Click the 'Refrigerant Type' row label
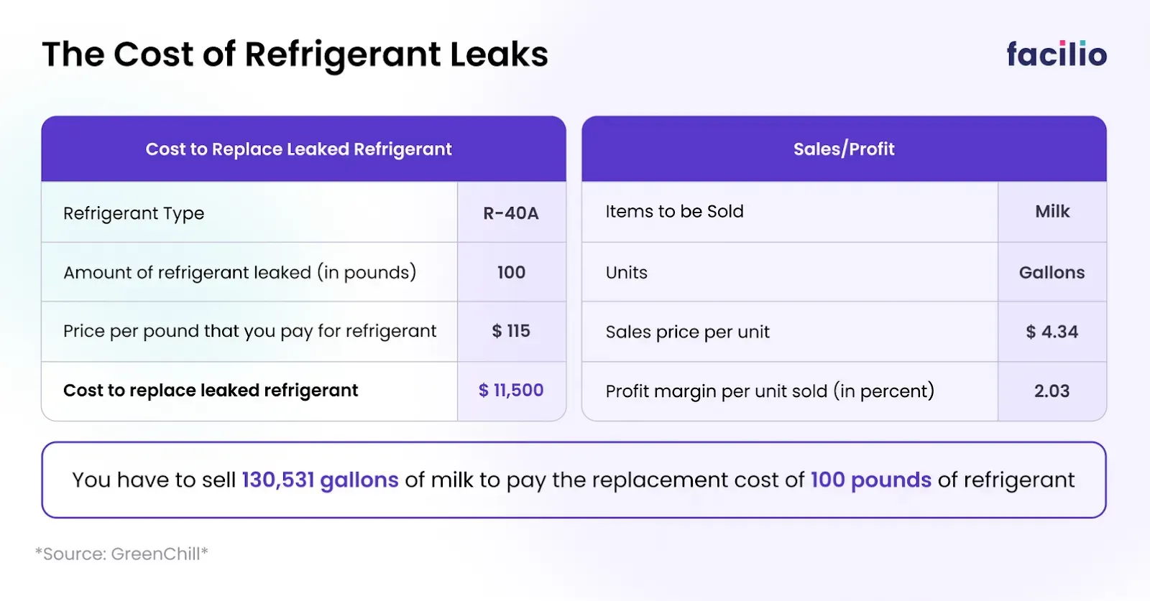 coord(134,213)
